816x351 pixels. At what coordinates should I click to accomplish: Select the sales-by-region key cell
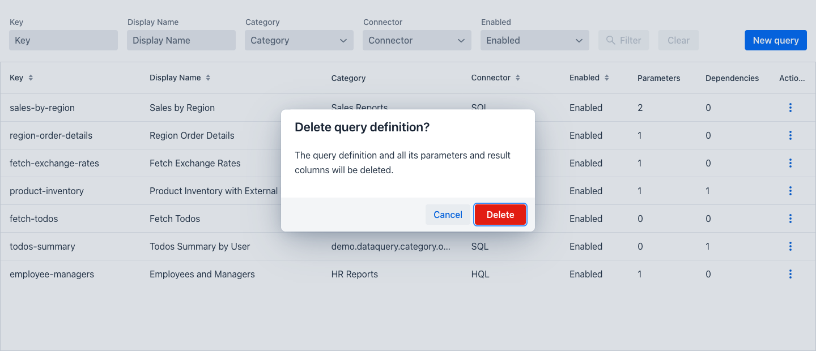pos(42,108)
